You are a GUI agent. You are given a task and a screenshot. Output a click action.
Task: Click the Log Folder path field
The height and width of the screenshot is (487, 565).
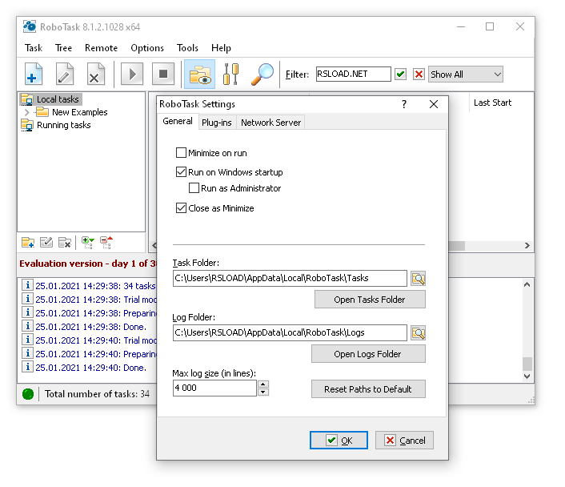pyautogui.click(x=290, y=333)
